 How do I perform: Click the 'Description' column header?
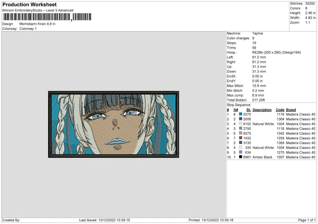coord(262,110)
